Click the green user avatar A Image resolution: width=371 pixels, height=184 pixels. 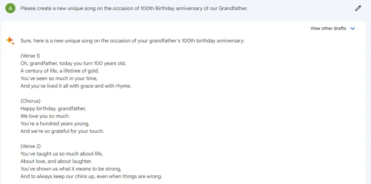[x=10, y=8]
